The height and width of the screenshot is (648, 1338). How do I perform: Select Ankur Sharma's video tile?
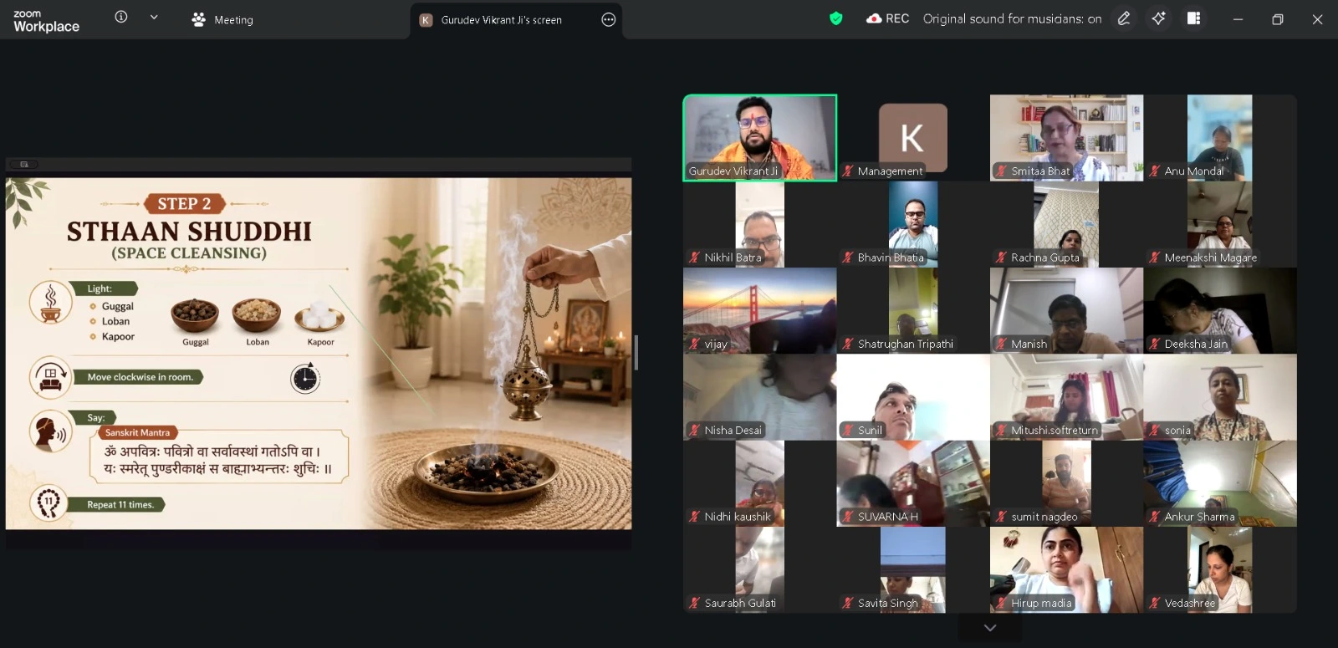tap(1220, 483)
